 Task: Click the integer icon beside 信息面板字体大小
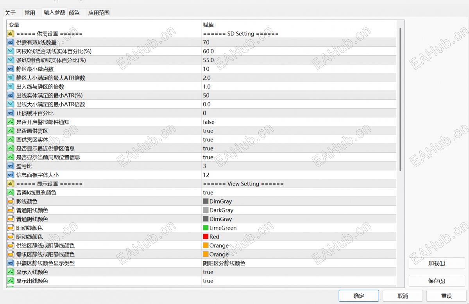tap(11, 175)
